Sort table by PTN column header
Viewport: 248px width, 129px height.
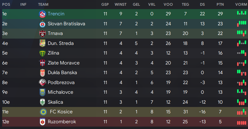[220, 5]
